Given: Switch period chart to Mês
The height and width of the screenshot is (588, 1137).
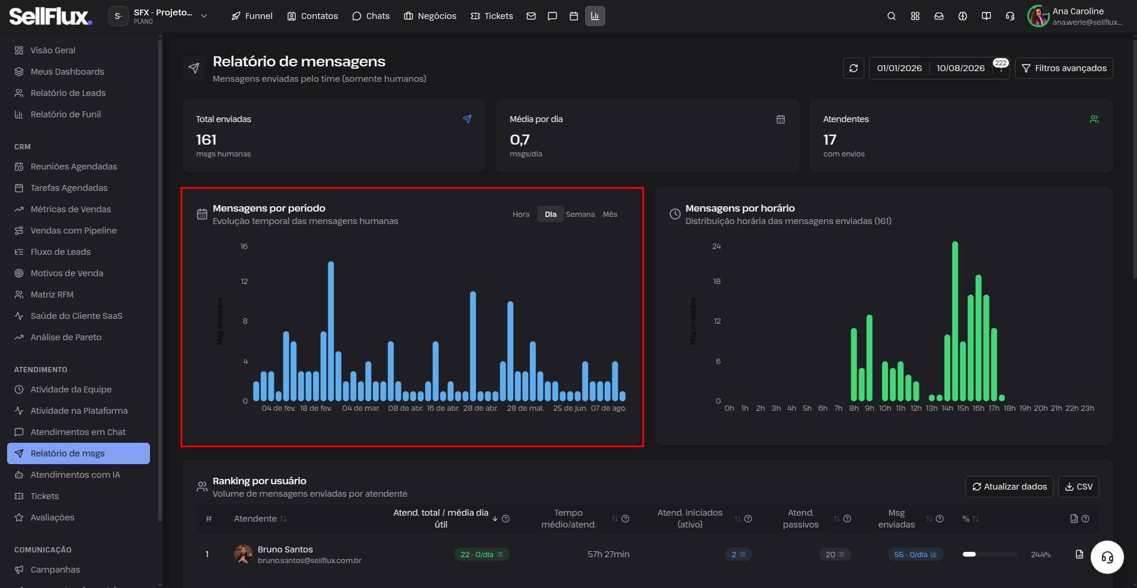Looking at the screenshot, I should point(610,215).
